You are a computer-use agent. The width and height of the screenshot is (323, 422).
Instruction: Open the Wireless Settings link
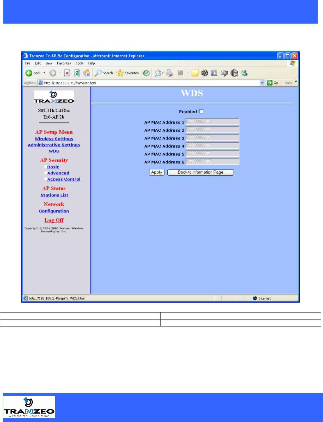(x=54, y=139)
